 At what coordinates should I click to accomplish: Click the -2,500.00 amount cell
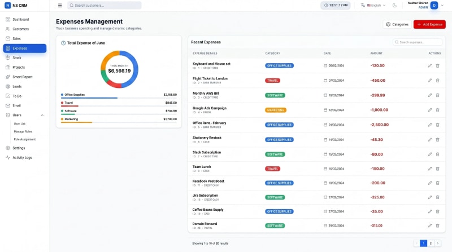[379, 125]
